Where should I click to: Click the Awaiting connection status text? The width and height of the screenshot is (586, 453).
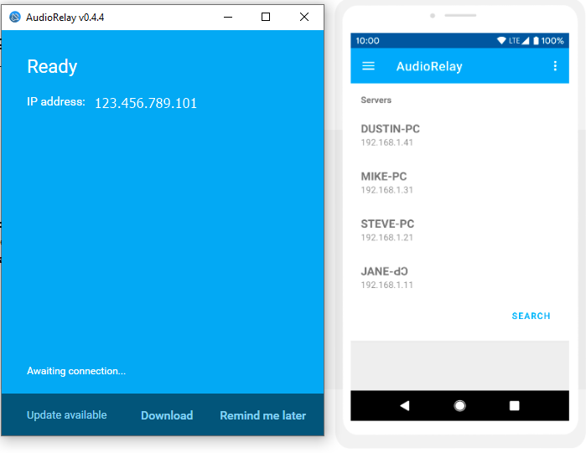(x=76, y=371)
